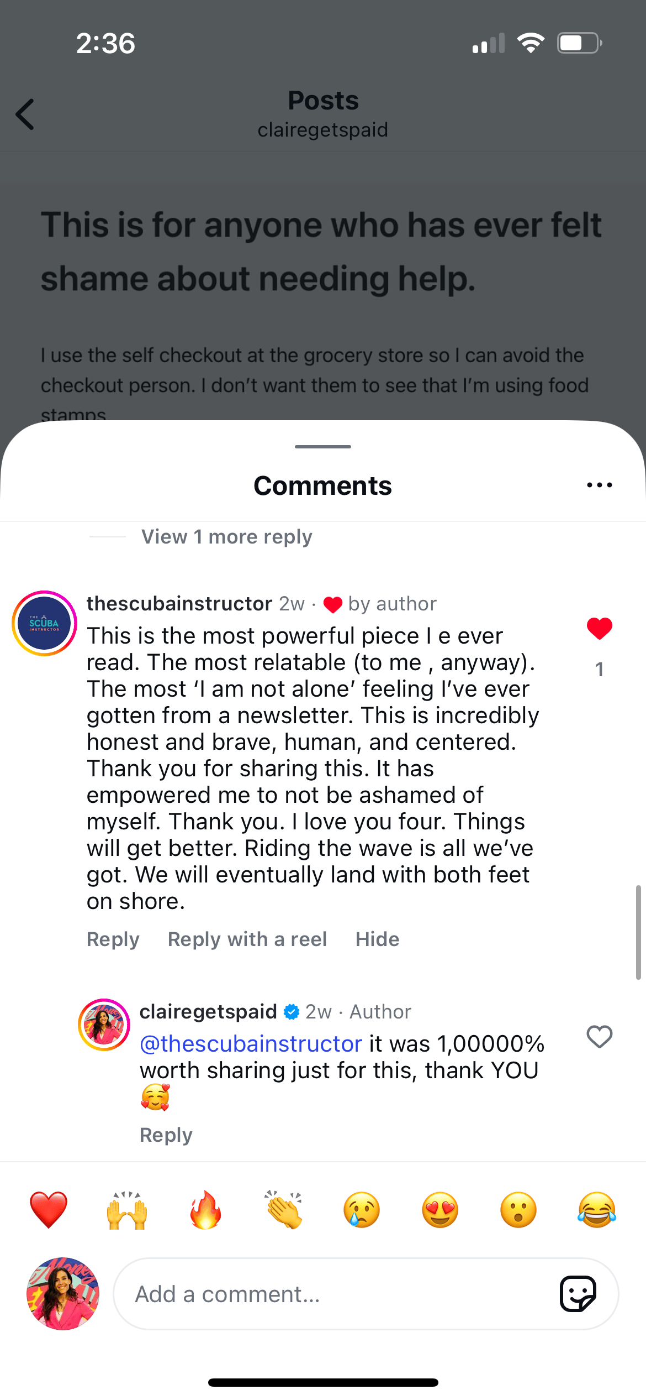Unlike thescubainstructor's comment
Image resolution: width=646 pixels, height=1400 pixels.
(x=599, y=629)
